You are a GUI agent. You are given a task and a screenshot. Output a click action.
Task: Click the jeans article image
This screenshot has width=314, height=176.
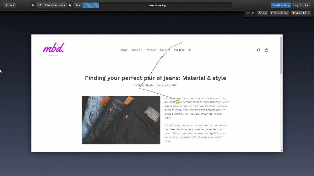click(121, 120)
